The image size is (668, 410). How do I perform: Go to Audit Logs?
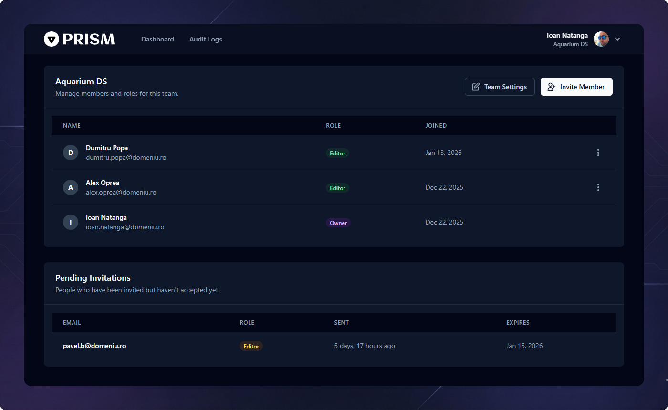(206, 39)
